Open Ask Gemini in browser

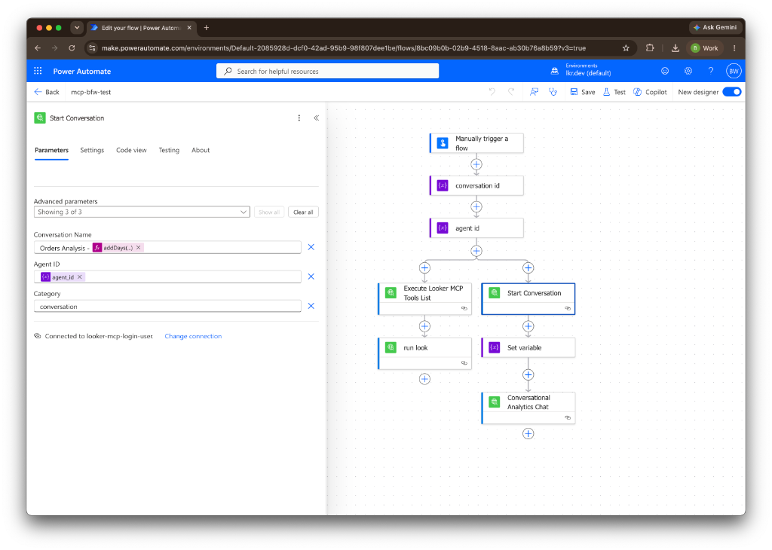click(x=715, y=28)
